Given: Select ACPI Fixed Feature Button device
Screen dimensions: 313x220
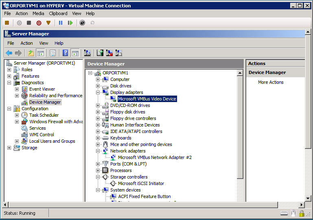Looking at the screenshot, I should (x=144, y=196).
